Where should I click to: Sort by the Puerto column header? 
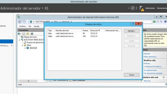(86, 31)
